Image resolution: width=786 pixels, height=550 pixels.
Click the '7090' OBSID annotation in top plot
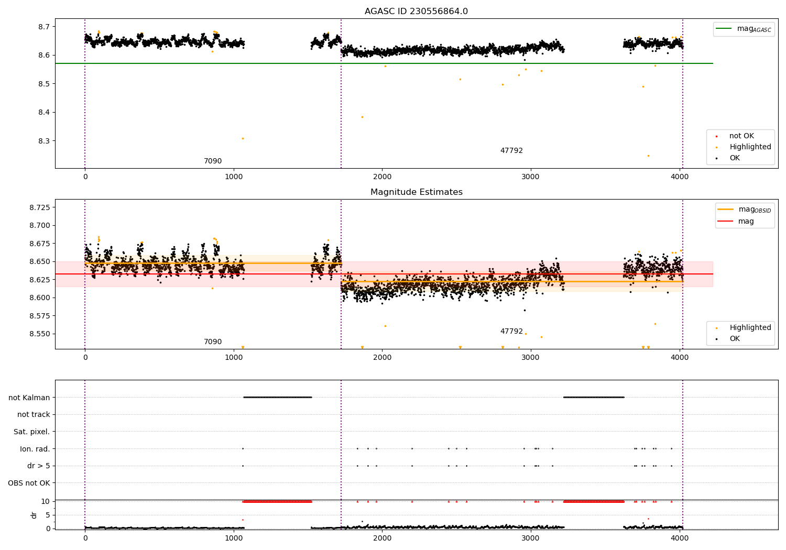point(213,161)
